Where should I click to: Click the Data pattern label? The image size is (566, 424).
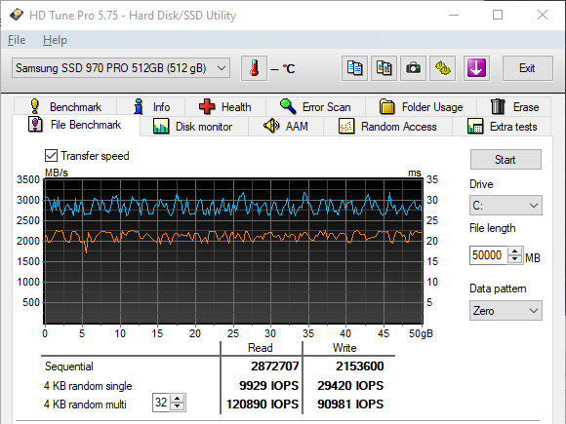click(x=498, y=289)
